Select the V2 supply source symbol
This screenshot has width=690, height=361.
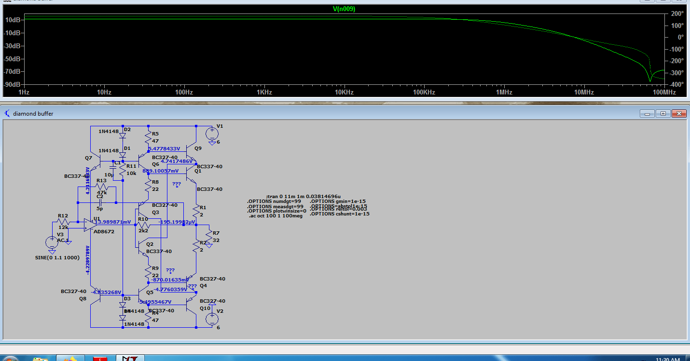[211, 319]
